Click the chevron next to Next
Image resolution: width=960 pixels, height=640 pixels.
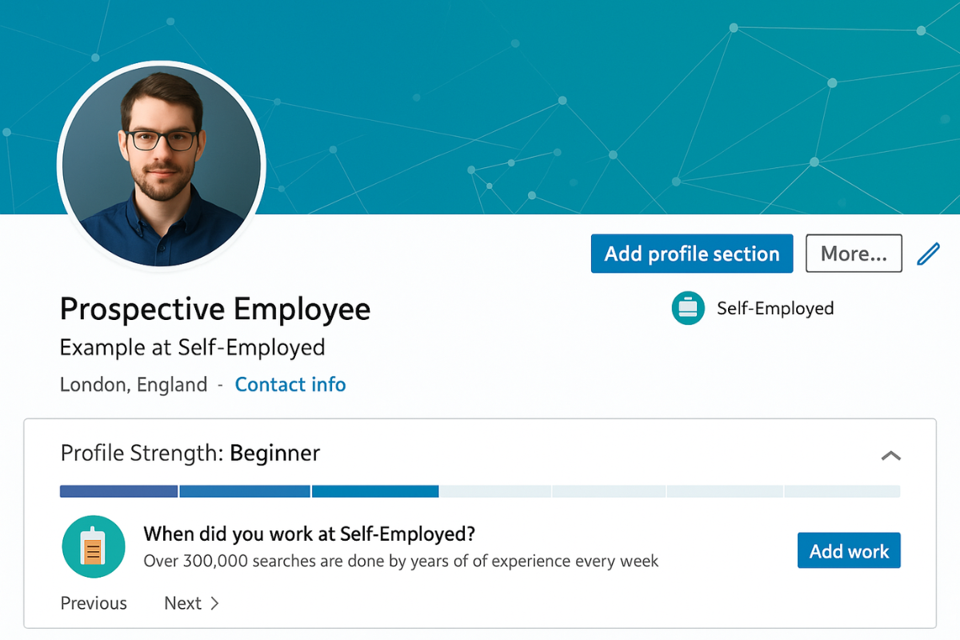point(215,603)
